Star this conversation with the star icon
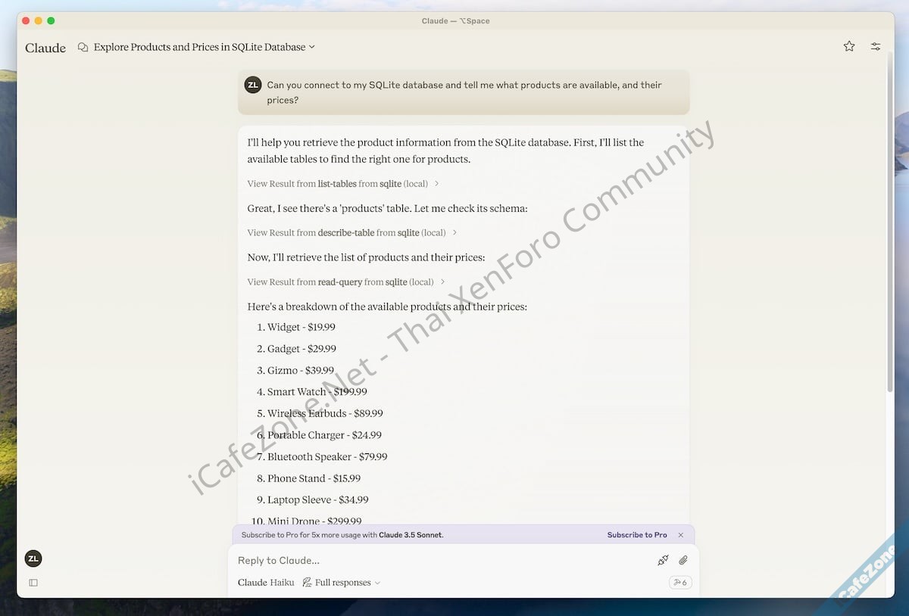The image size is (909, 616). [x=848, y=46]
